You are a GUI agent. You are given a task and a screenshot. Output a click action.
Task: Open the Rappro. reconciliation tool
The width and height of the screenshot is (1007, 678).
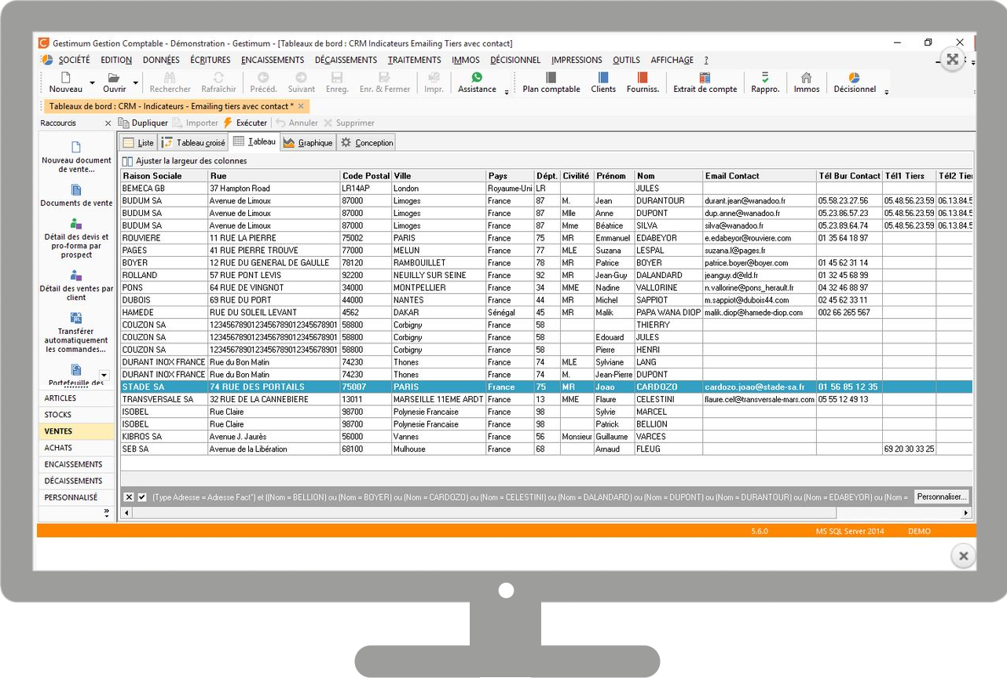click(x=765, y=78)
